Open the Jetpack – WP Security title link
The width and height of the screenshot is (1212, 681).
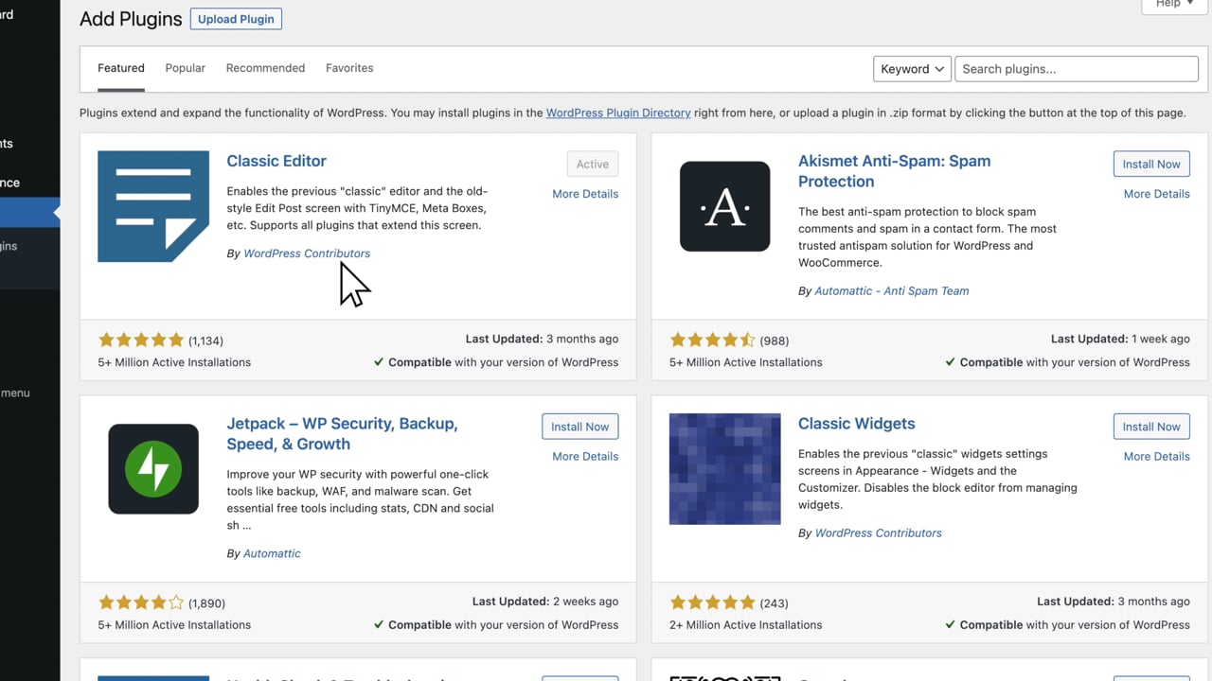point(342,433)
